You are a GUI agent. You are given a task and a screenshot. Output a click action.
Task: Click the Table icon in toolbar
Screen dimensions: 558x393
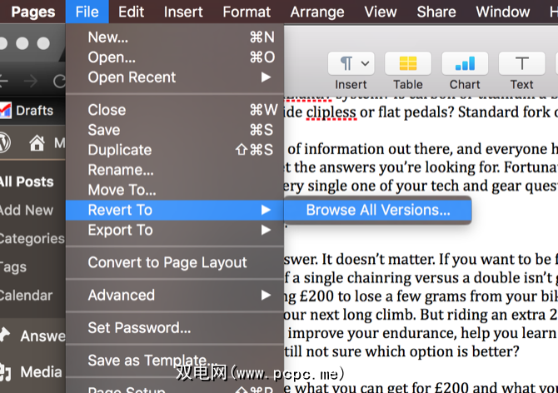click(x=408, y=63)
